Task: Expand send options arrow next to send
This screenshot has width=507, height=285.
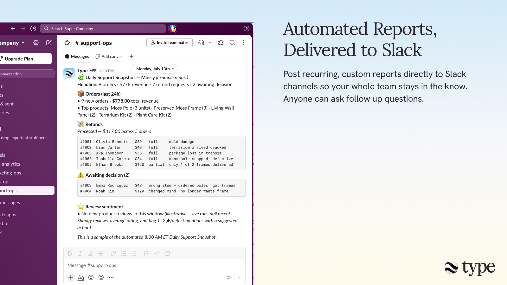Action: (x=239, y=277)
